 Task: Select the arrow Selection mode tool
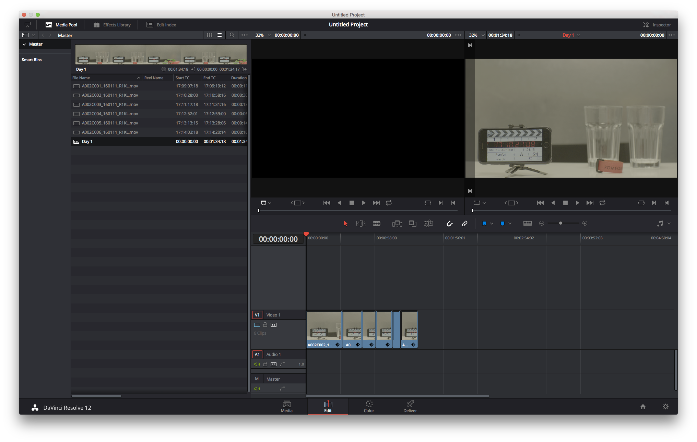[345, 224]
